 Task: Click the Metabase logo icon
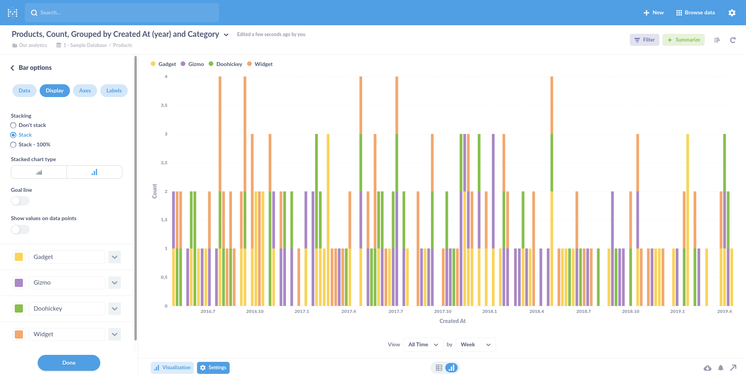tap(12, 12)
